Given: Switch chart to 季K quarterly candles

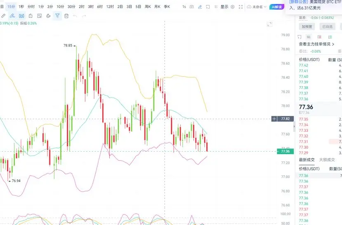Looking at the screenshot, I should coord(167,7).
